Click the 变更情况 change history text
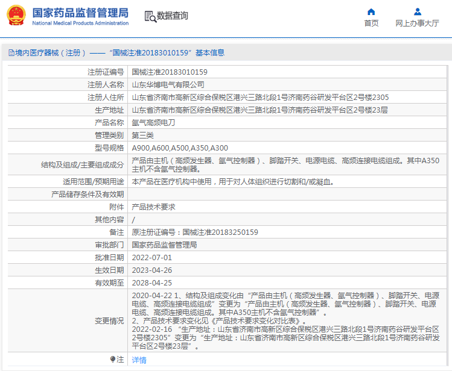 [285, 320]
